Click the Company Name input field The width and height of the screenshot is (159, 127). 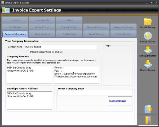pyautogui.click(x=61, y=47)
